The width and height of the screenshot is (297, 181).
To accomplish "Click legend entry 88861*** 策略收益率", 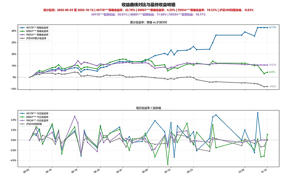I will coord(34,31).
